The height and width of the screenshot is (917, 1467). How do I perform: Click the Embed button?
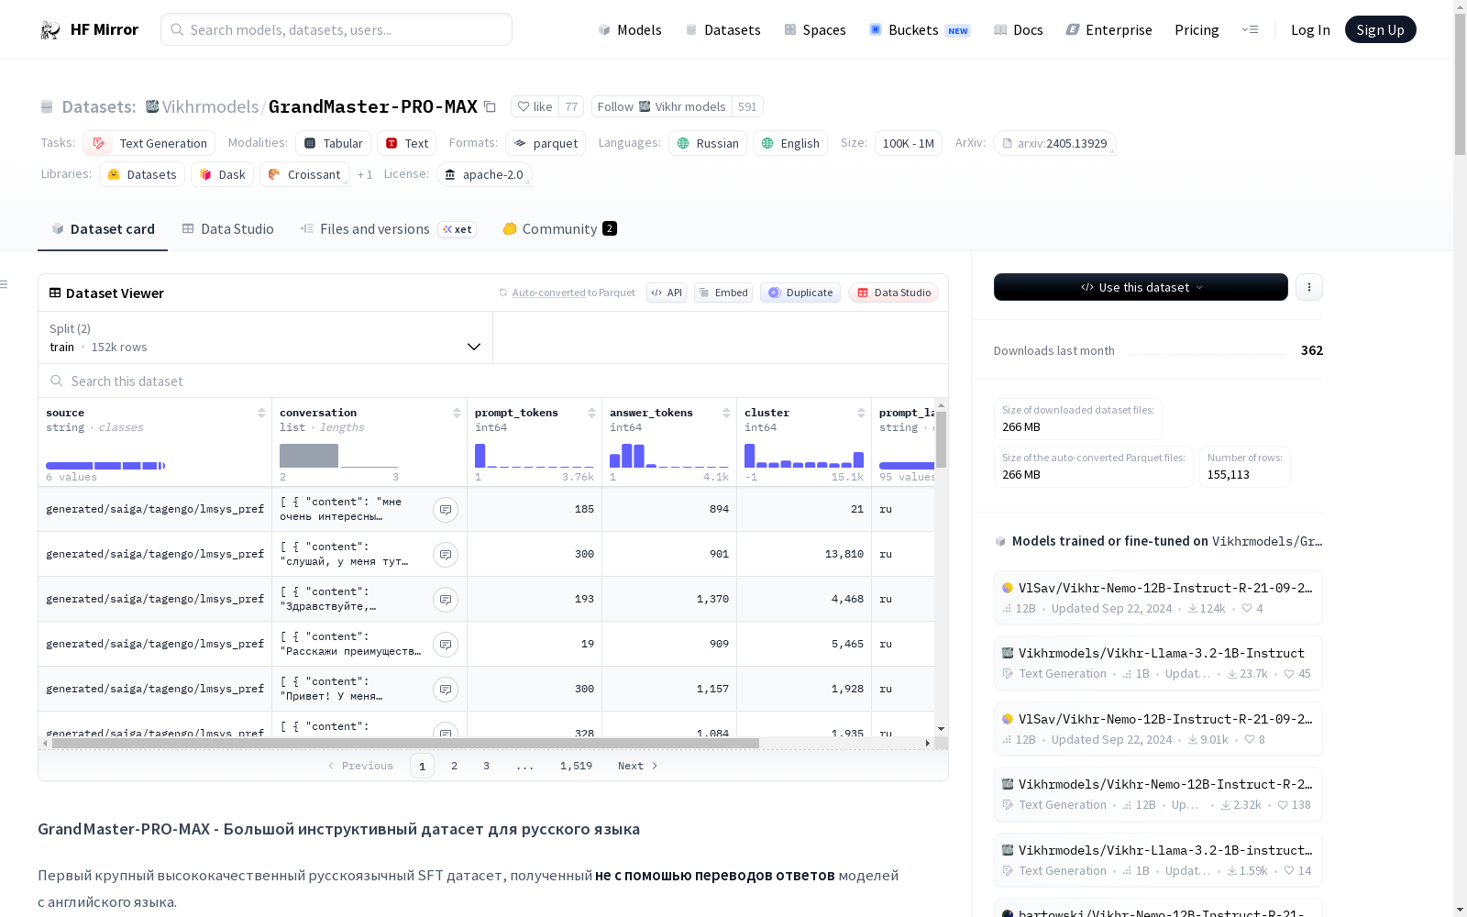(723, 293)
